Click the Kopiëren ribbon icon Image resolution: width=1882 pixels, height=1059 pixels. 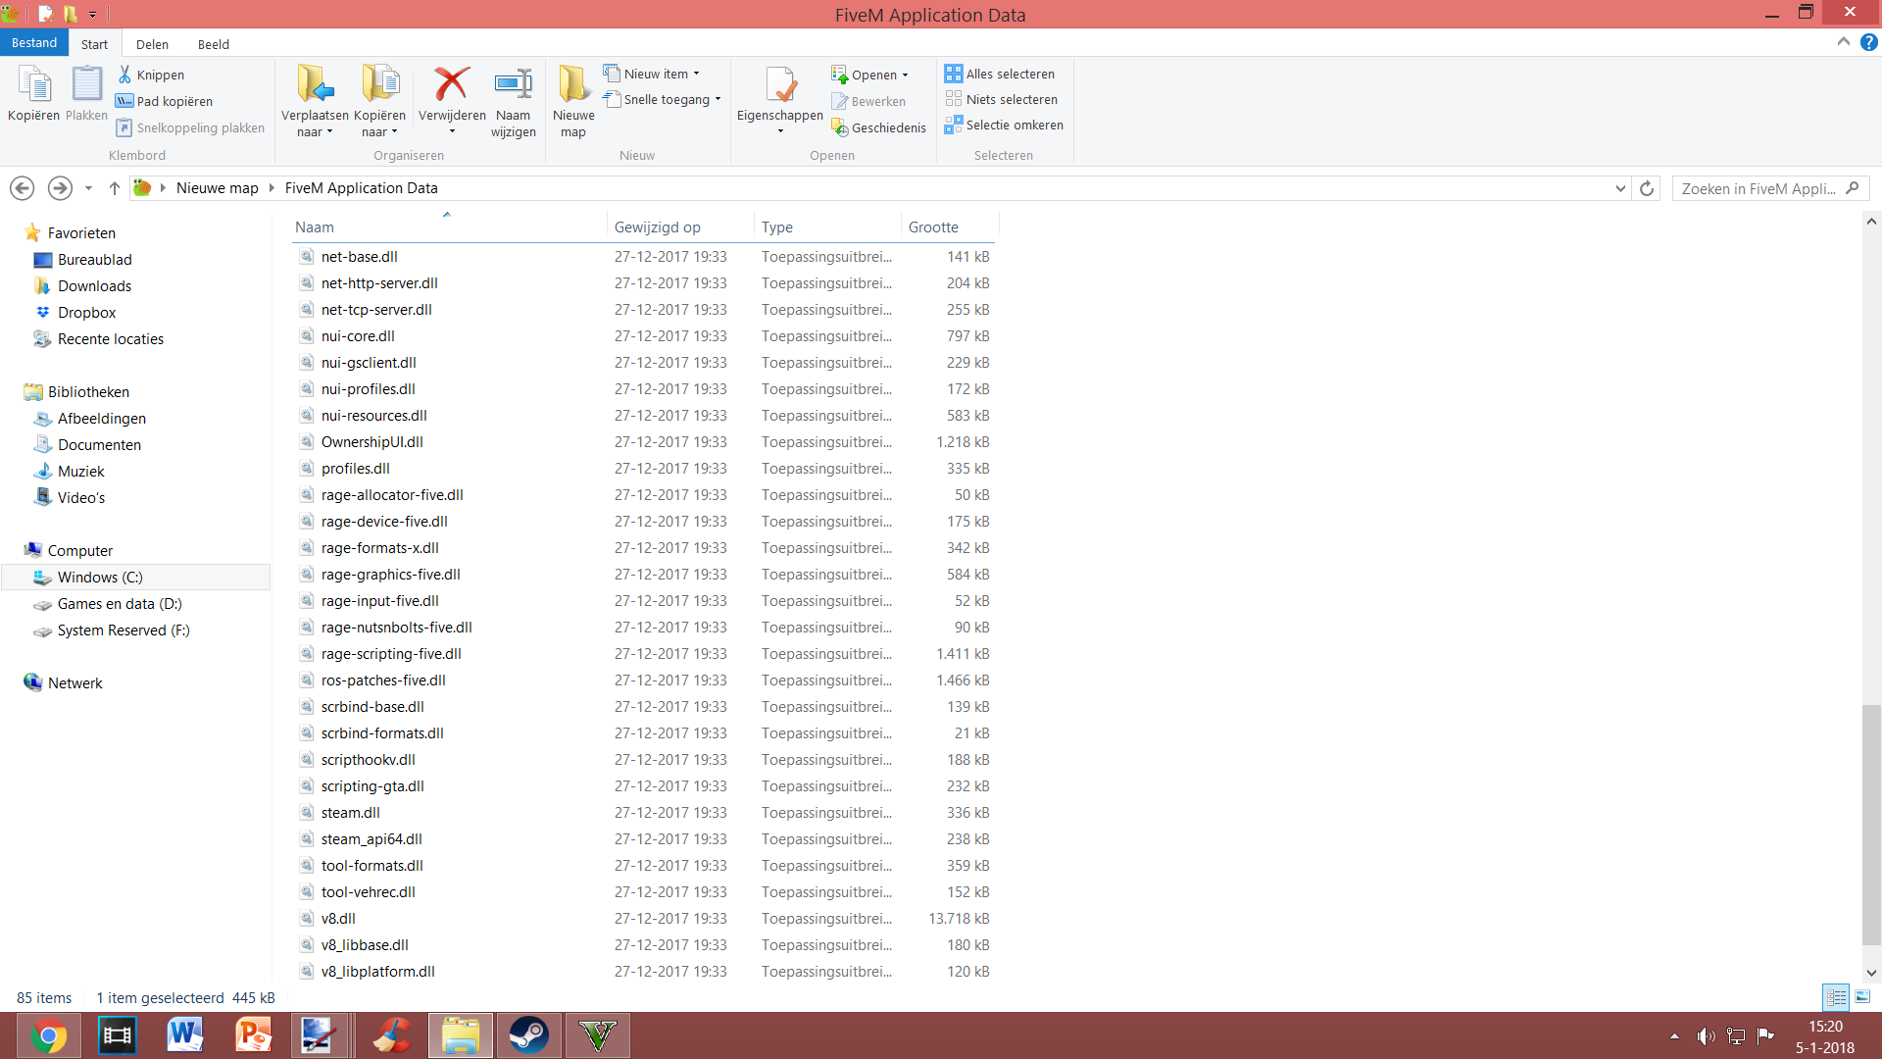point(35,85)
